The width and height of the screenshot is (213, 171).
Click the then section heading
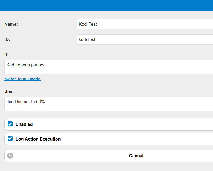pos(9,91)
